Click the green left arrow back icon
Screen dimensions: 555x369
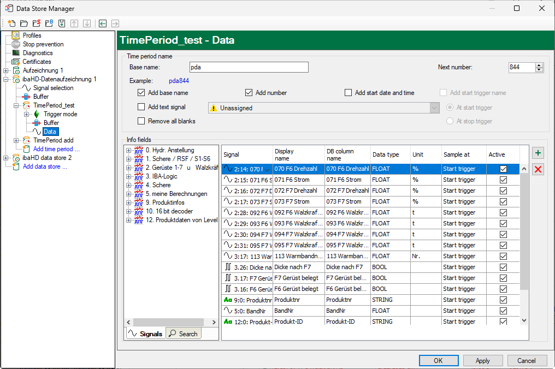103,23
